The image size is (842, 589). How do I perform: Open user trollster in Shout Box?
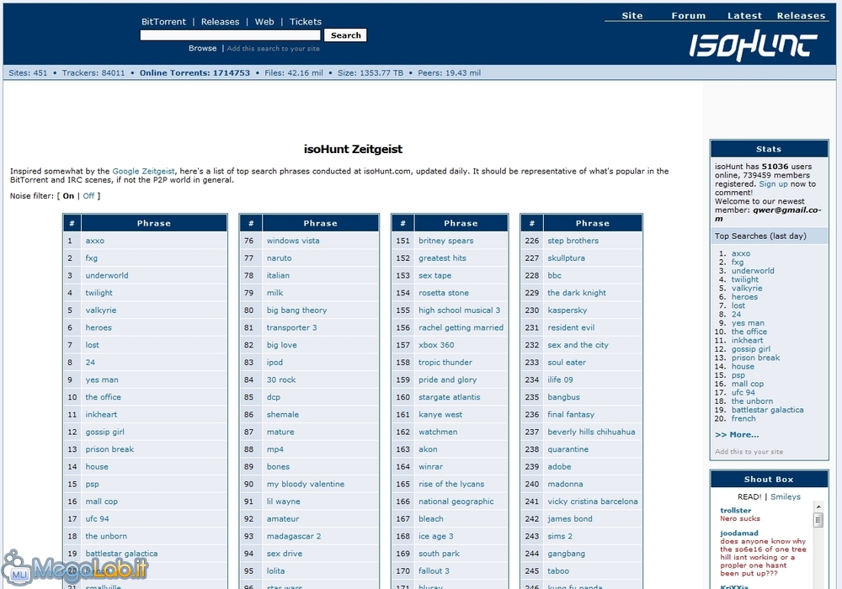click(x=736, y=510)
